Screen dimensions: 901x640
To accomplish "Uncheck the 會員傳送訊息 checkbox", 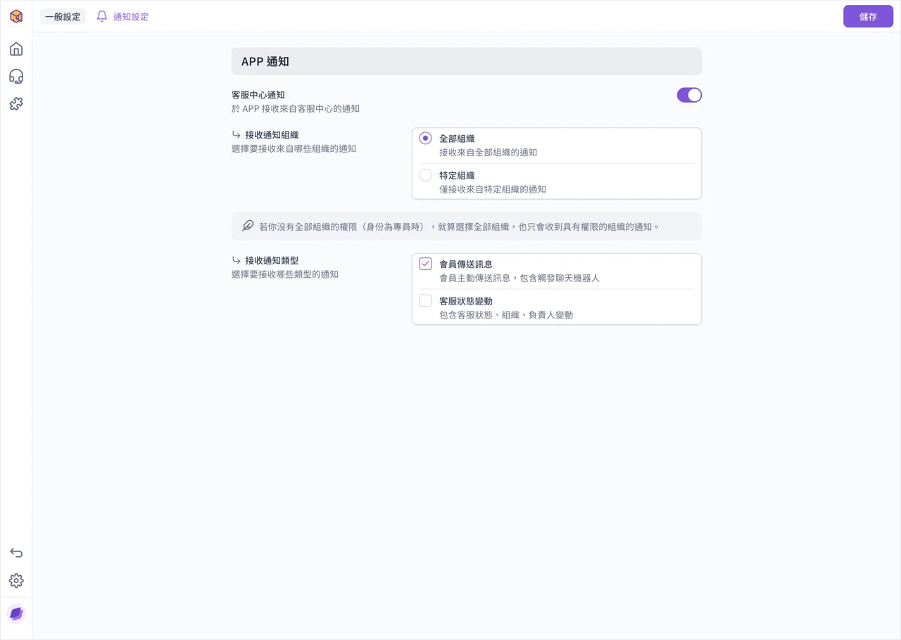I will 425,264.
